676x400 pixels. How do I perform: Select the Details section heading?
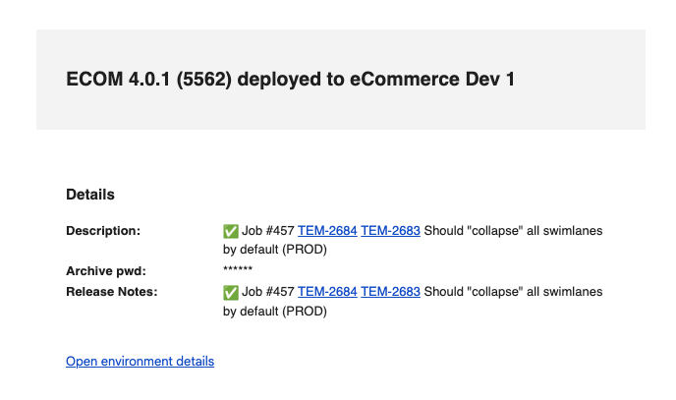[x=90, y=195]
